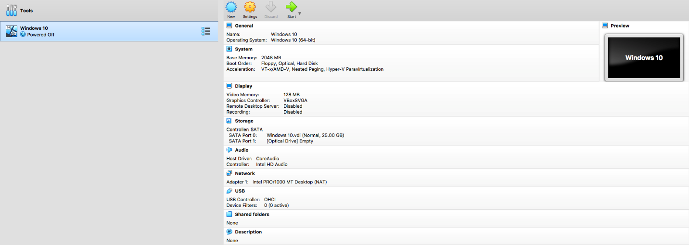Click the Audio section speaker icon

pyautogui.click(x=229, y=150)
